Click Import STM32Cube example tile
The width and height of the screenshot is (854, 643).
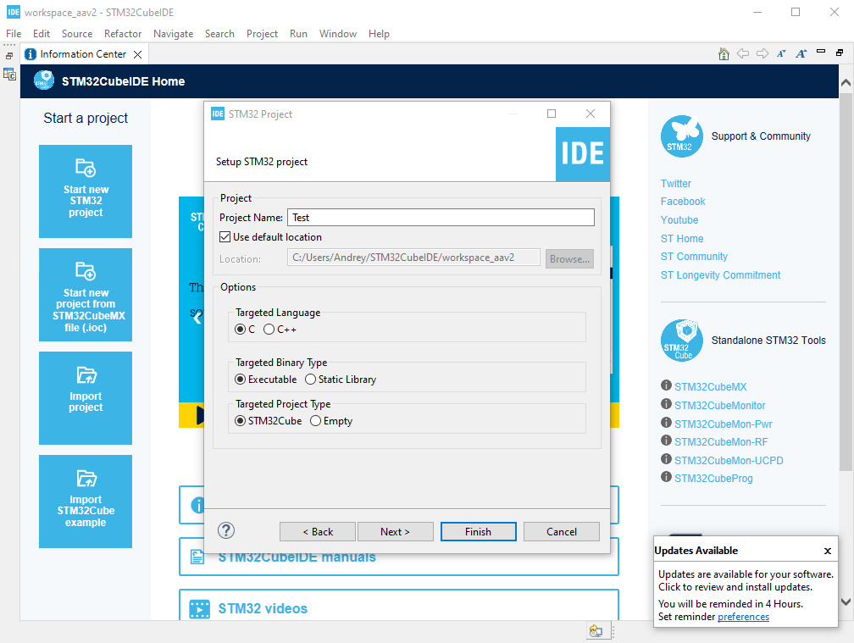point(86,502)
